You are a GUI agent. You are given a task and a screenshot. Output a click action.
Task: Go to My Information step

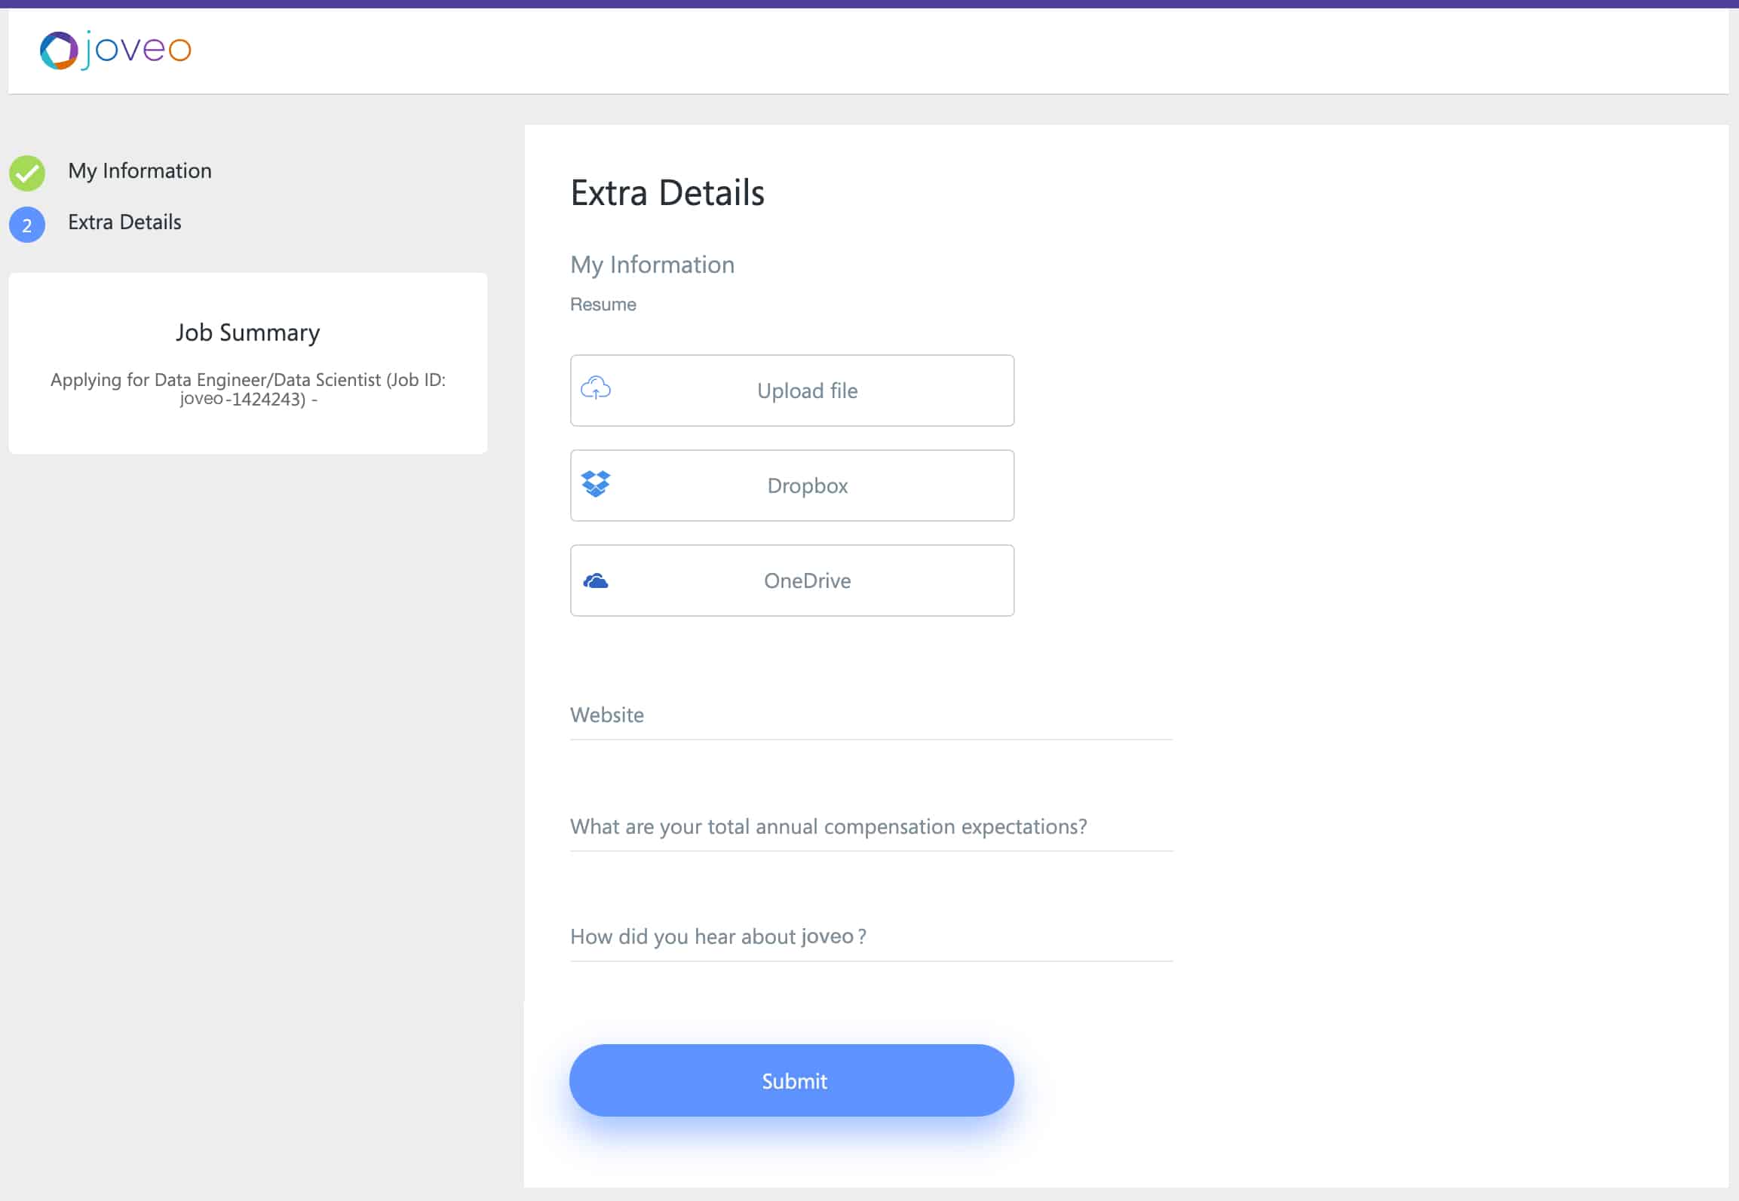(140, 171)
